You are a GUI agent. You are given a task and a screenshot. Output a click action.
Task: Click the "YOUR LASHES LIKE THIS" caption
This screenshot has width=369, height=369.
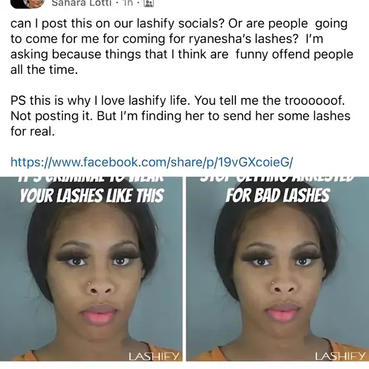tap(92, 196)
